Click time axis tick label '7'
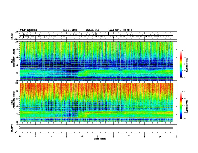Viewport: 198px width, 153px height. [129, 136]
